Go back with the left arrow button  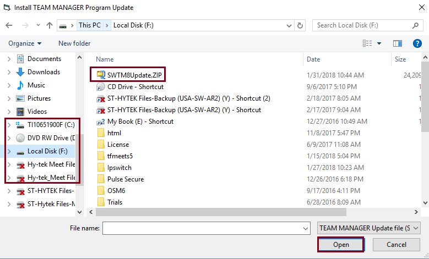click(x=9, y=25)
